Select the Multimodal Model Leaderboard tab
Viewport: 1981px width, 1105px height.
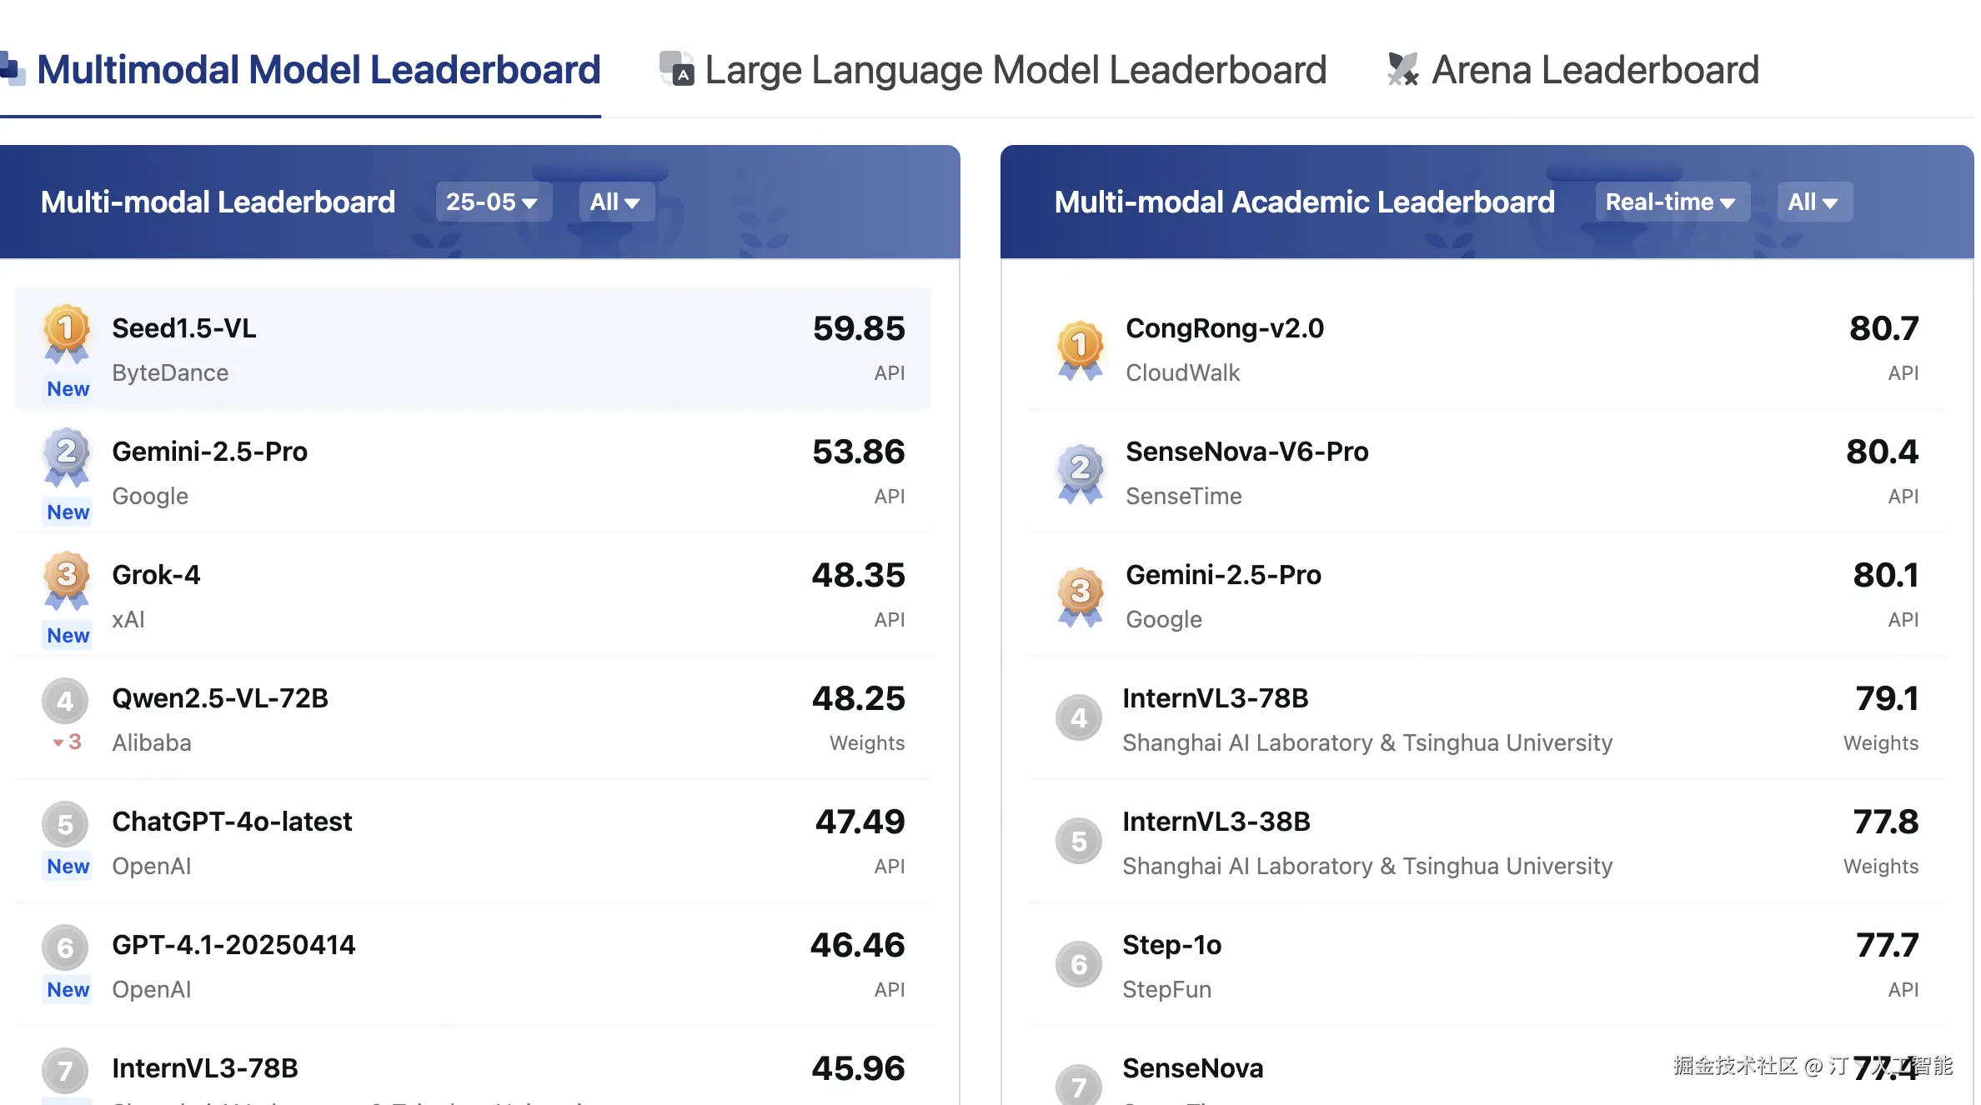click(x=318, y=70)
